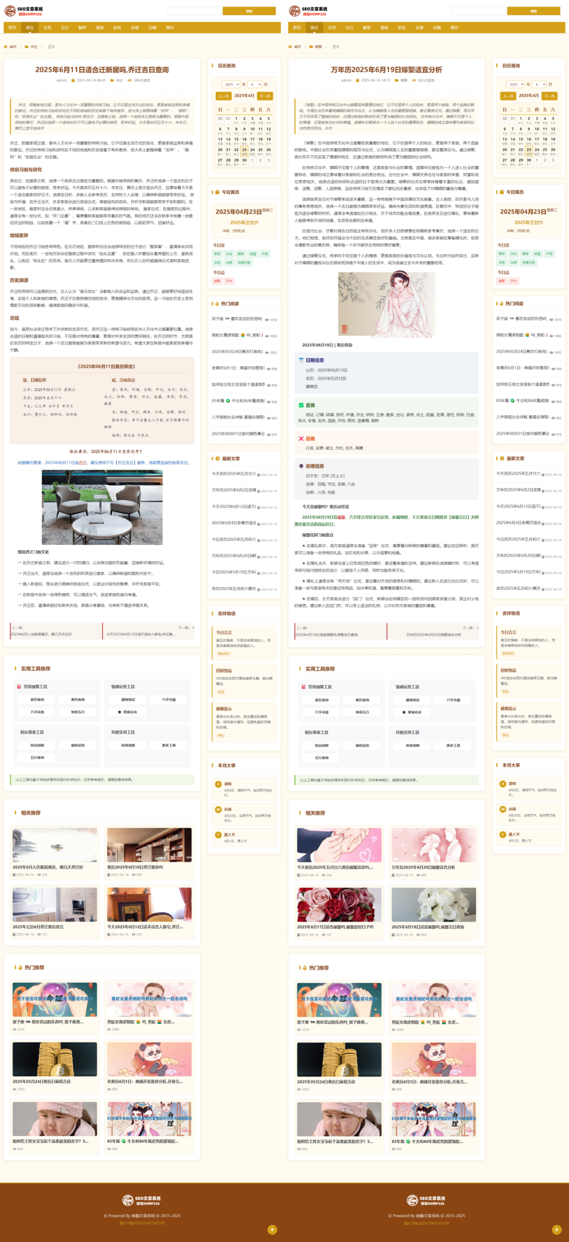Open the year 2025 dropdown in the right calendar
Screen dimensions: 569x1242
point(516,84)
